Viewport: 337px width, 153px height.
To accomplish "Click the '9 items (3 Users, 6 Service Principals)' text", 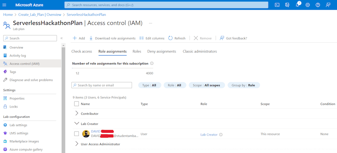I will tap(100, 98).
